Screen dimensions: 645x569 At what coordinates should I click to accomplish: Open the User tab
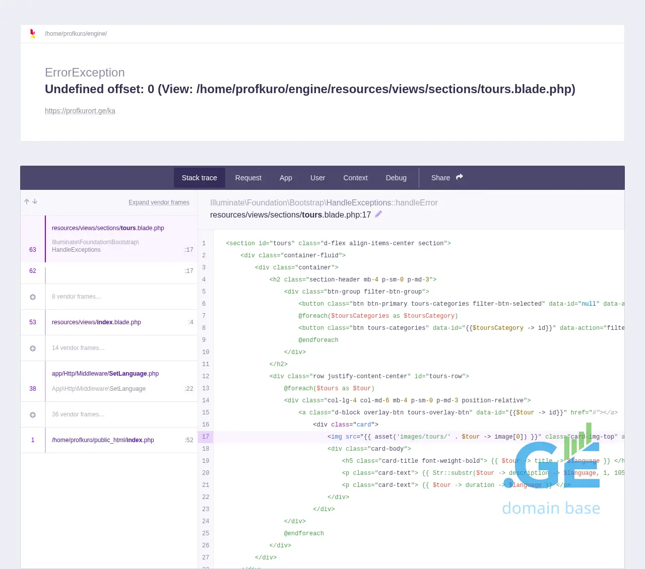point(317,178)
